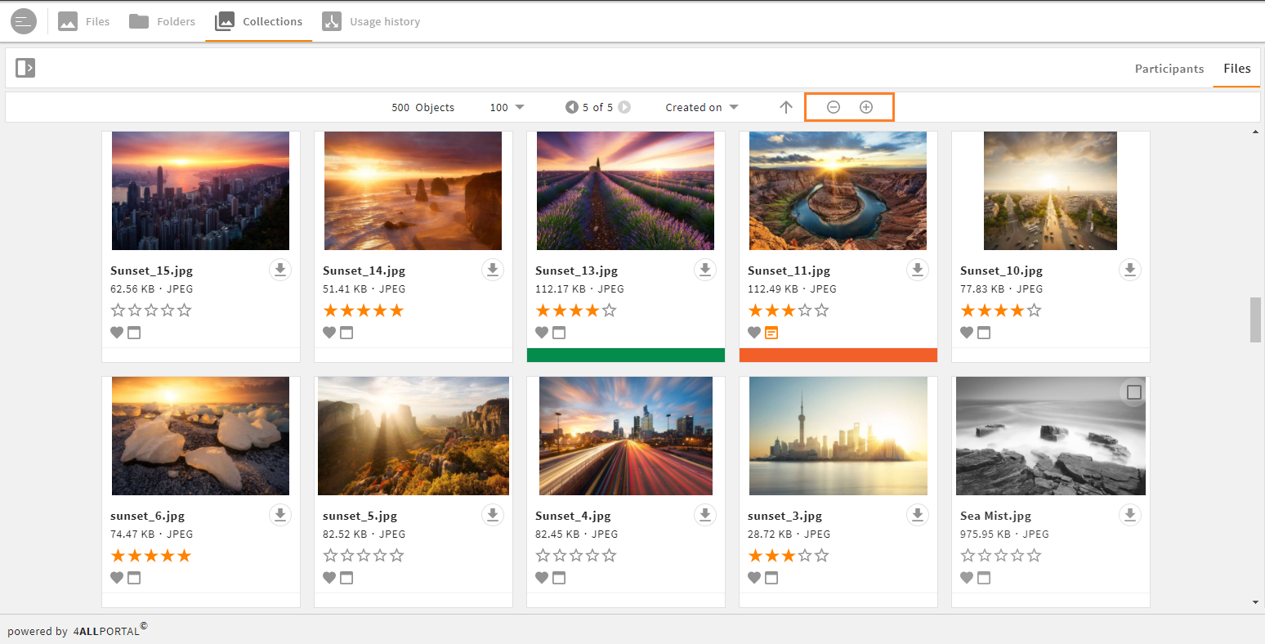The width and height of the screenshot is (1265, 644).
Task: Click the scrollbar up arrow
Action: tap(1255, 132)
